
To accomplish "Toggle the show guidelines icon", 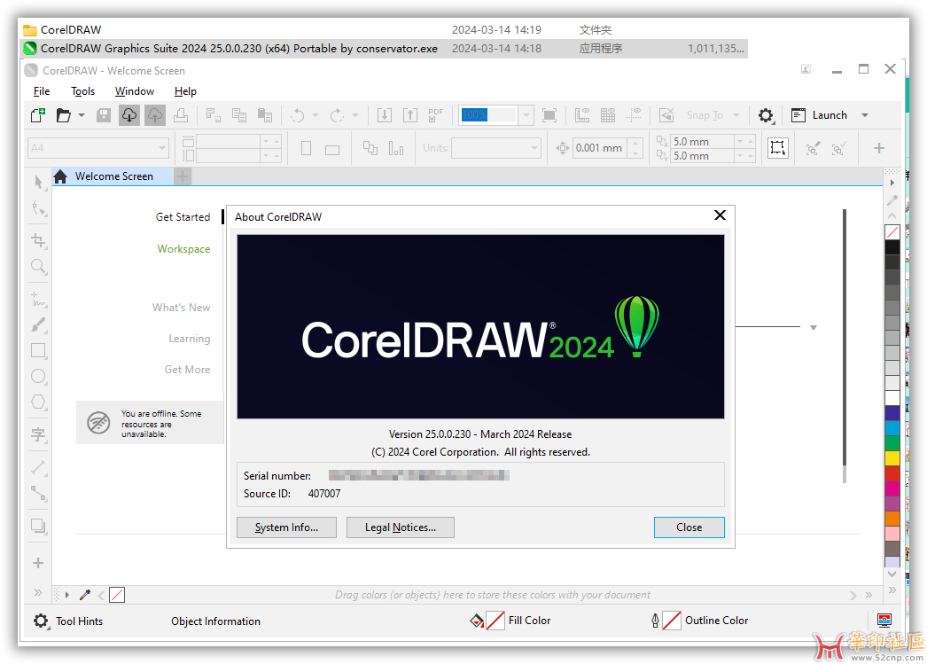I will point(634,115).
